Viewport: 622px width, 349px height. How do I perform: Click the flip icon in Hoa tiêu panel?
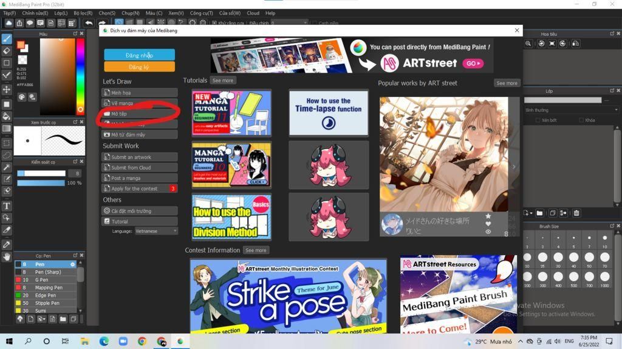pyautogui.click(x=576, y=44)
